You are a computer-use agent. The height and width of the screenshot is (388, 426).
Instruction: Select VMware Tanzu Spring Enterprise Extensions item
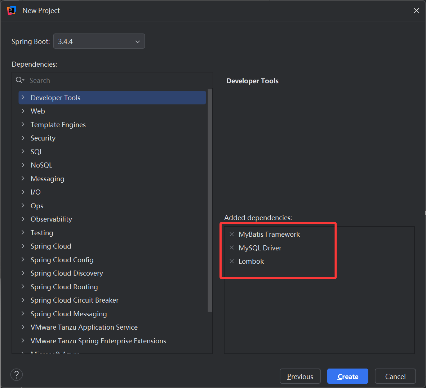pos(112,341)
